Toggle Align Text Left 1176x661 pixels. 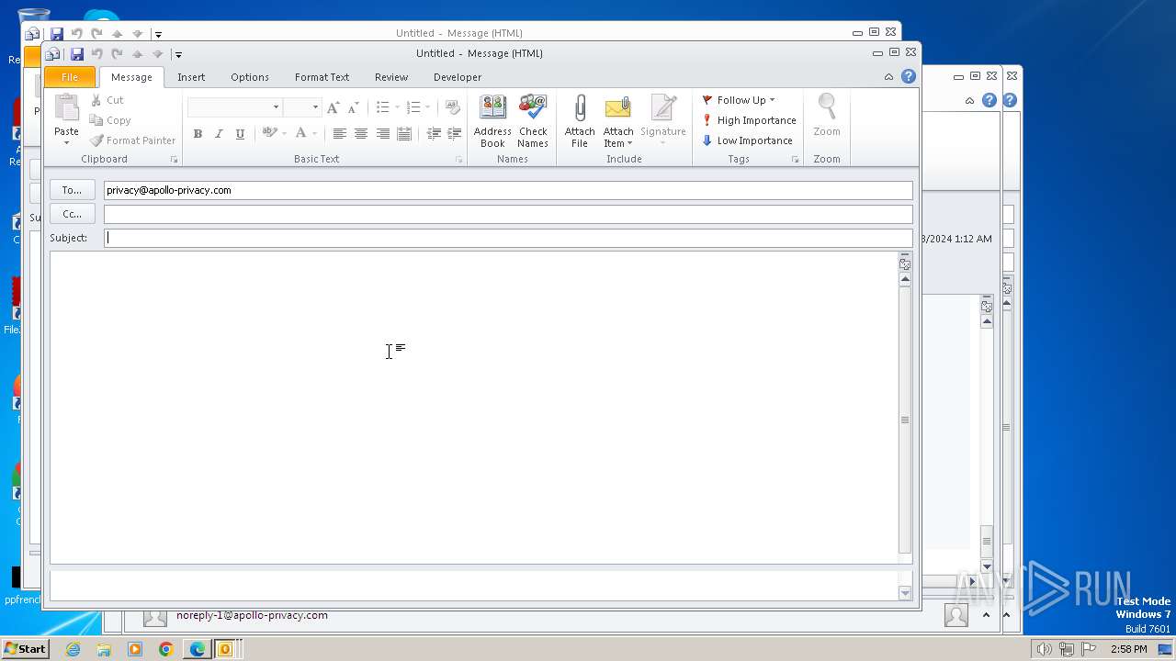[339, 134]
